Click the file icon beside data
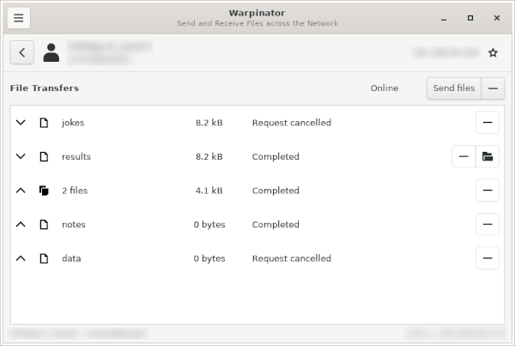Image resolution: width=515 pixels, height=346 pixels. (44, 258)
